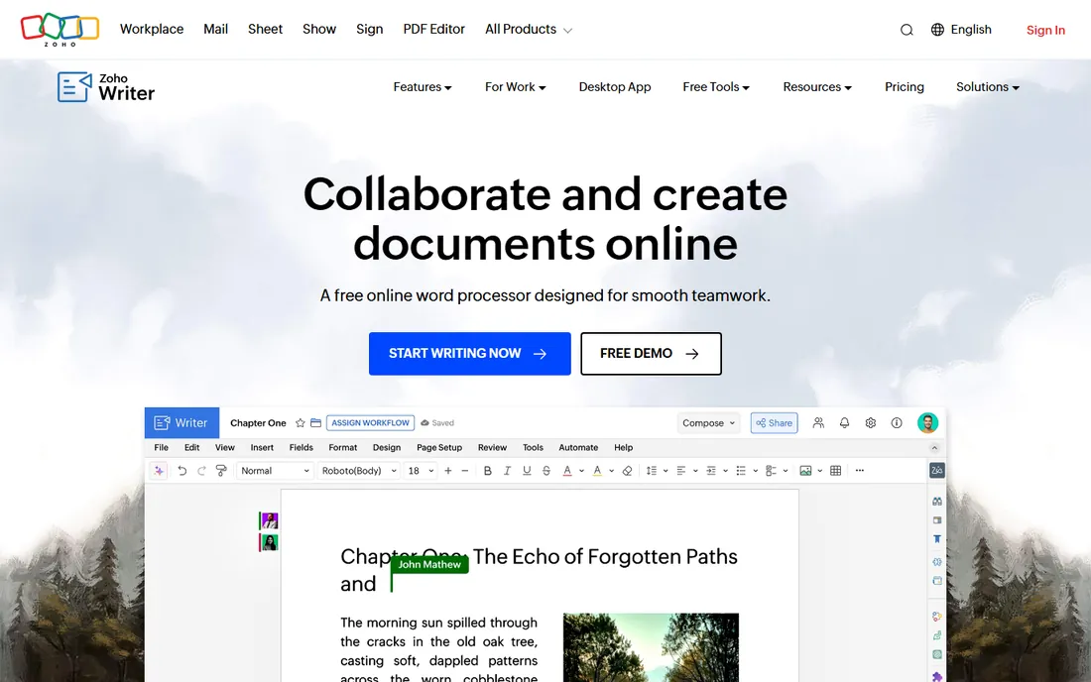
Task: Open the Page Setup menu
Action: click(439, 448)
